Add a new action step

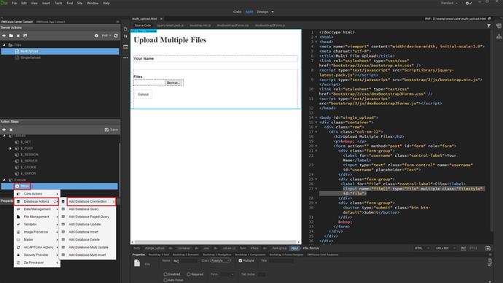(4, 130)
